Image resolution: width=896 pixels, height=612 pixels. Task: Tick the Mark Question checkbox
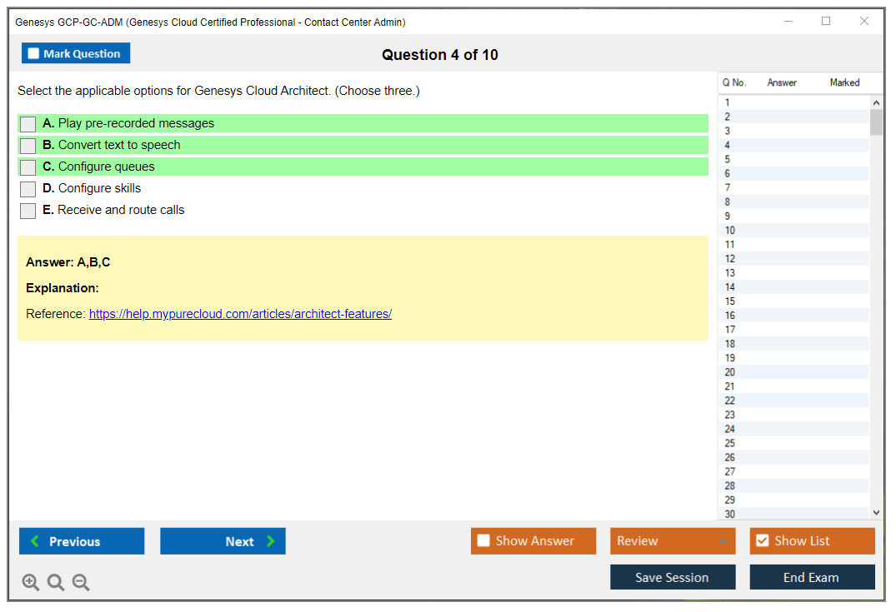coord(34,54)
